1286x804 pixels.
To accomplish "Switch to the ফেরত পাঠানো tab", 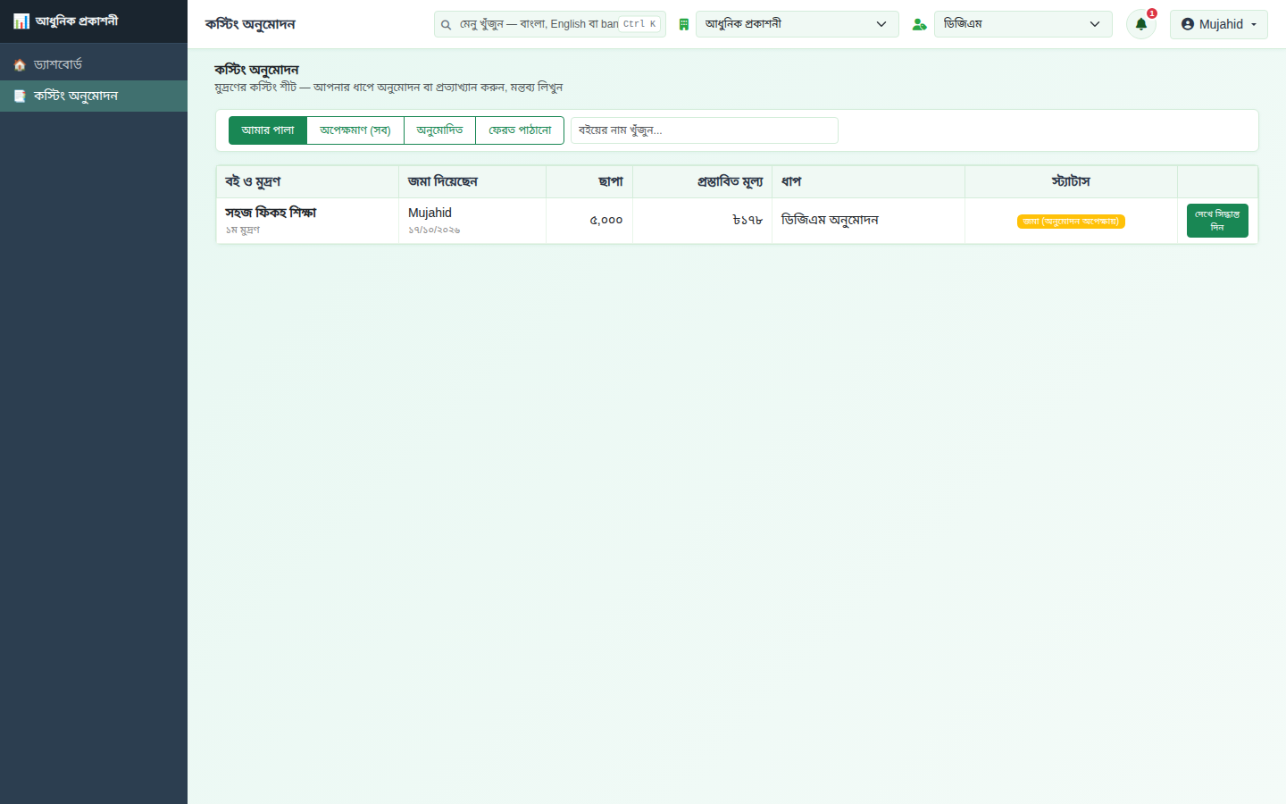I will tap(520, 130).
